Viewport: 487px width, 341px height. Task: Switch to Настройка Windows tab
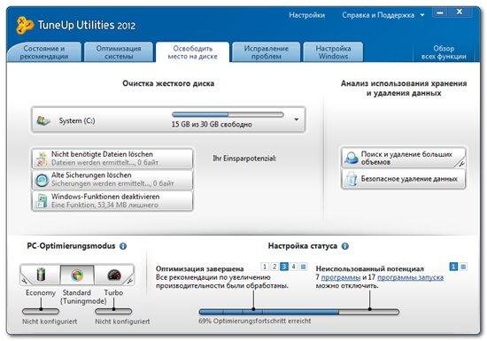click(333, 52)
